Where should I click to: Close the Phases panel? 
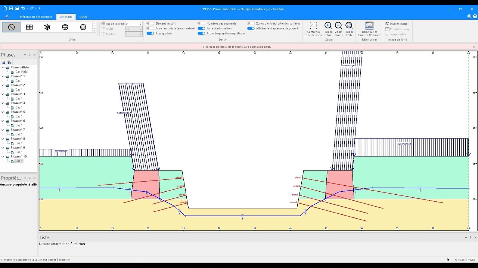tap(34, 55)
